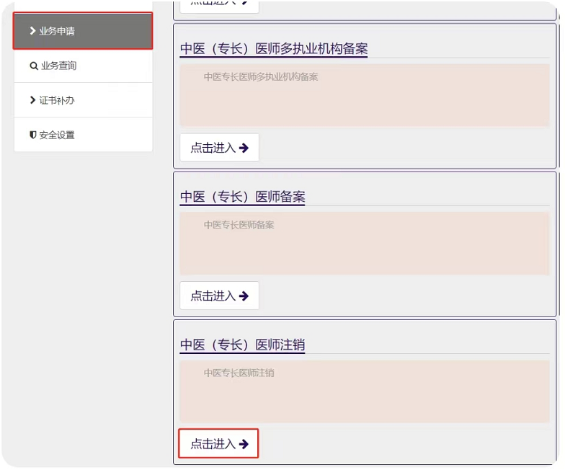Screen dimensions: 565x470
Task: Click the shield icon beside 安全设置
Action: 33,135
